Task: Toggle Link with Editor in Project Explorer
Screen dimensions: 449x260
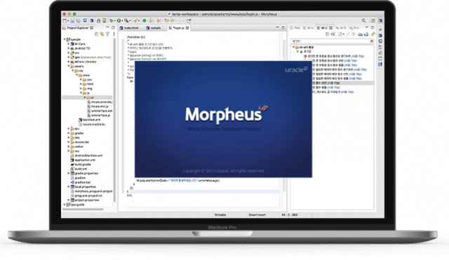Action: pyautogui.click(x=102, y=34)
